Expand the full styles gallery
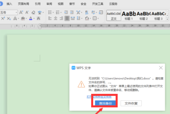 coord(167,19)
